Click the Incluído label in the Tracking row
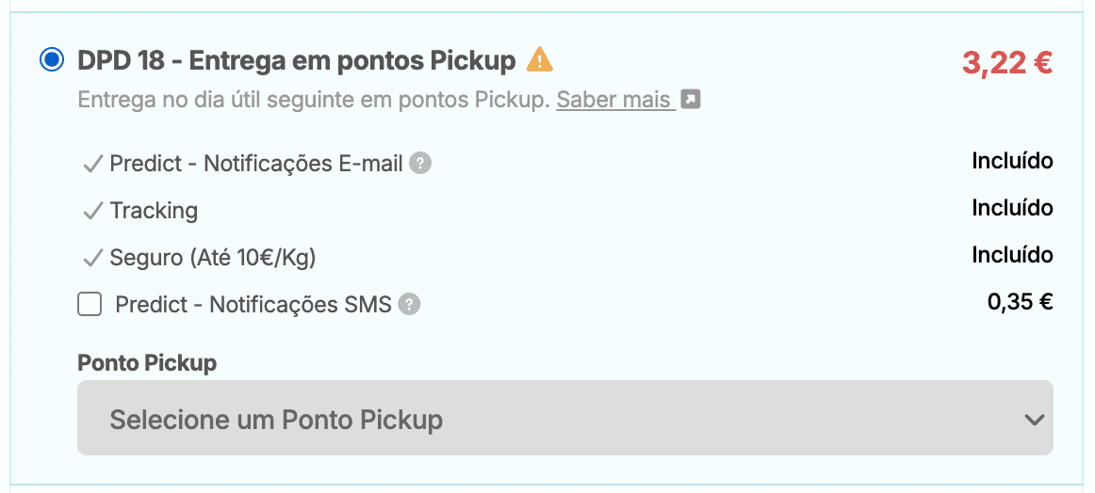1095x493 pixels. 1012,208
